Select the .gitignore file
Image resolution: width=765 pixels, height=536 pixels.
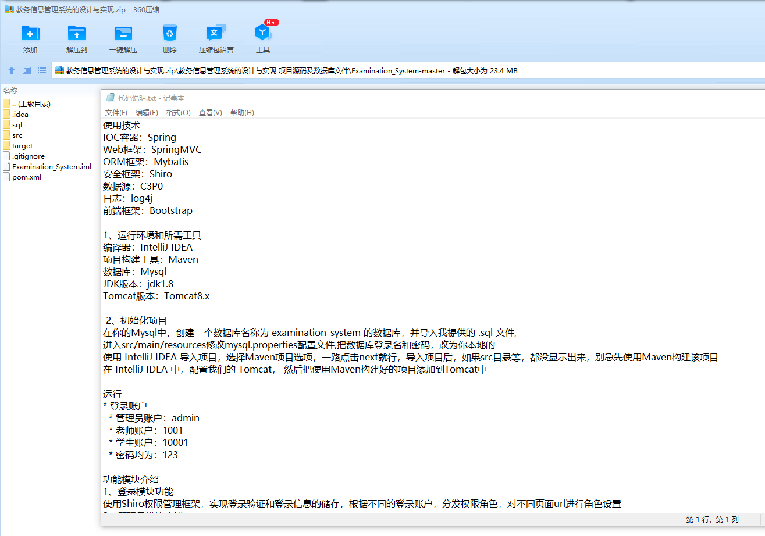(x=24, y=156)
